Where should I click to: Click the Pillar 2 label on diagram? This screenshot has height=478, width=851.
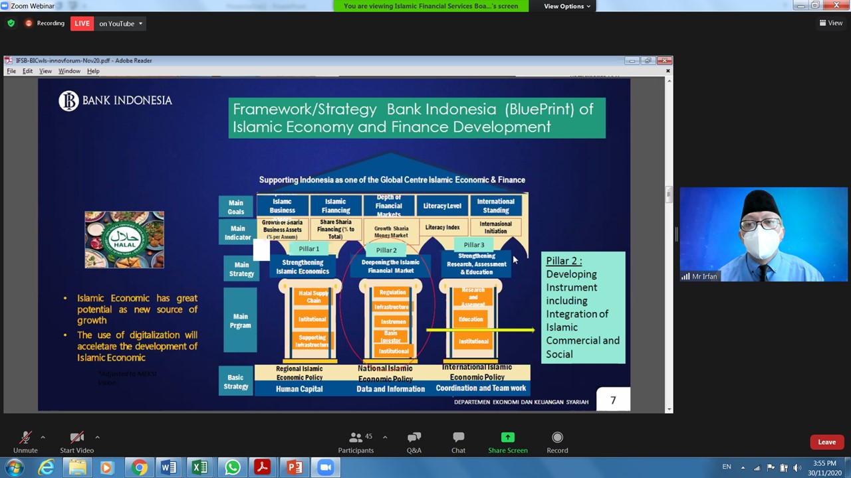386,250
